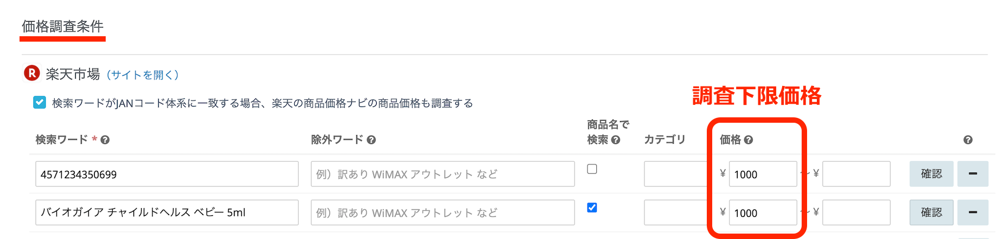1006x239 pixels.
Task: Click the first row's 除外ワード input
Action: point(442,174)
